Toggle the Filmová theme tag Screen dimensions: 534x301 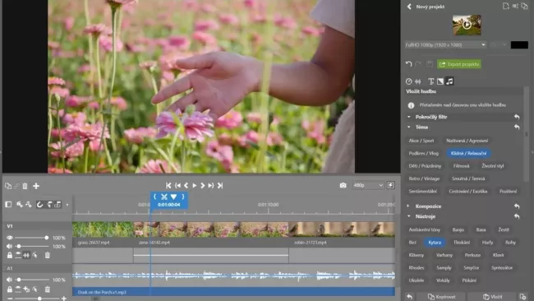coord(461,166)
